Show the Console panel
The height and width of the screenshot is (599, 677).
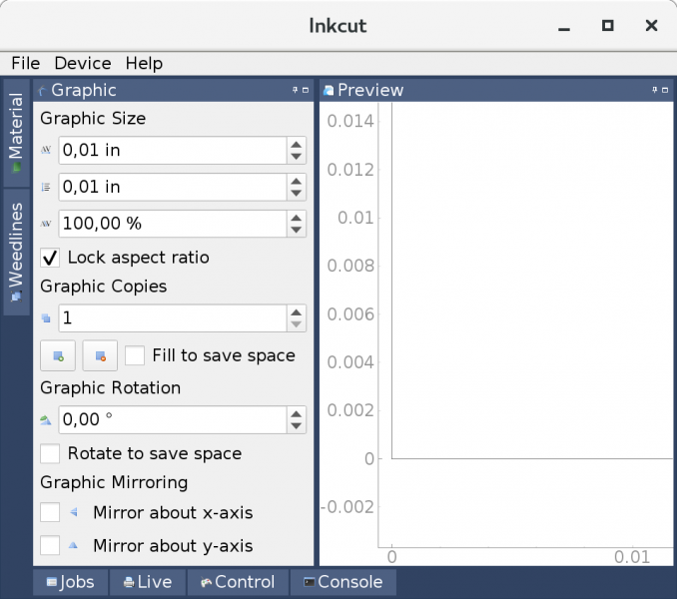point(341,582)
